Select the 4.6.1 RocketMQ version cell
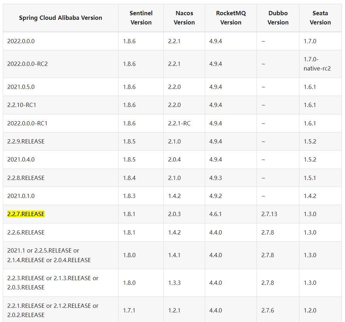The width and height of the screenshot is (345, 322). [x=215, y=214]
